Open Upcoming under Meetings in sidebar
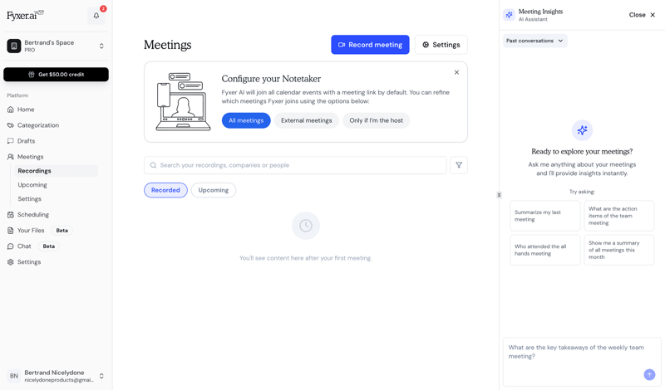665x390 pixels. coord(32,185)
